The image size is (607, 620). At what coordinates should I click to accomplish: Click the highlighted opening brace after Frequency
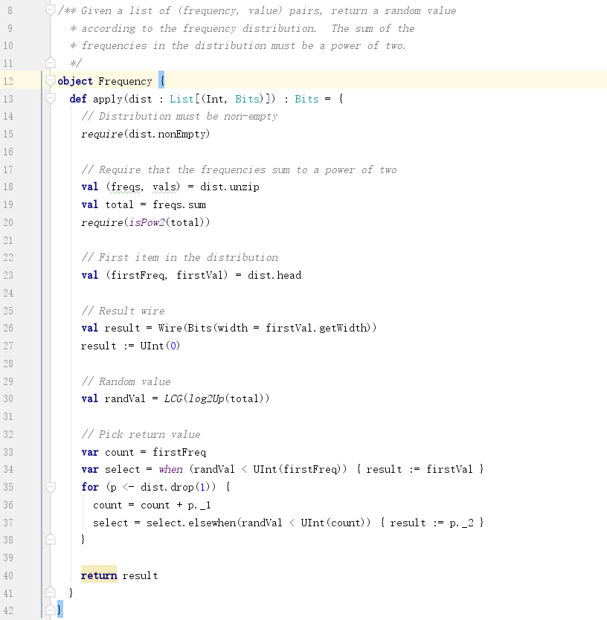(x=162, y=80)
